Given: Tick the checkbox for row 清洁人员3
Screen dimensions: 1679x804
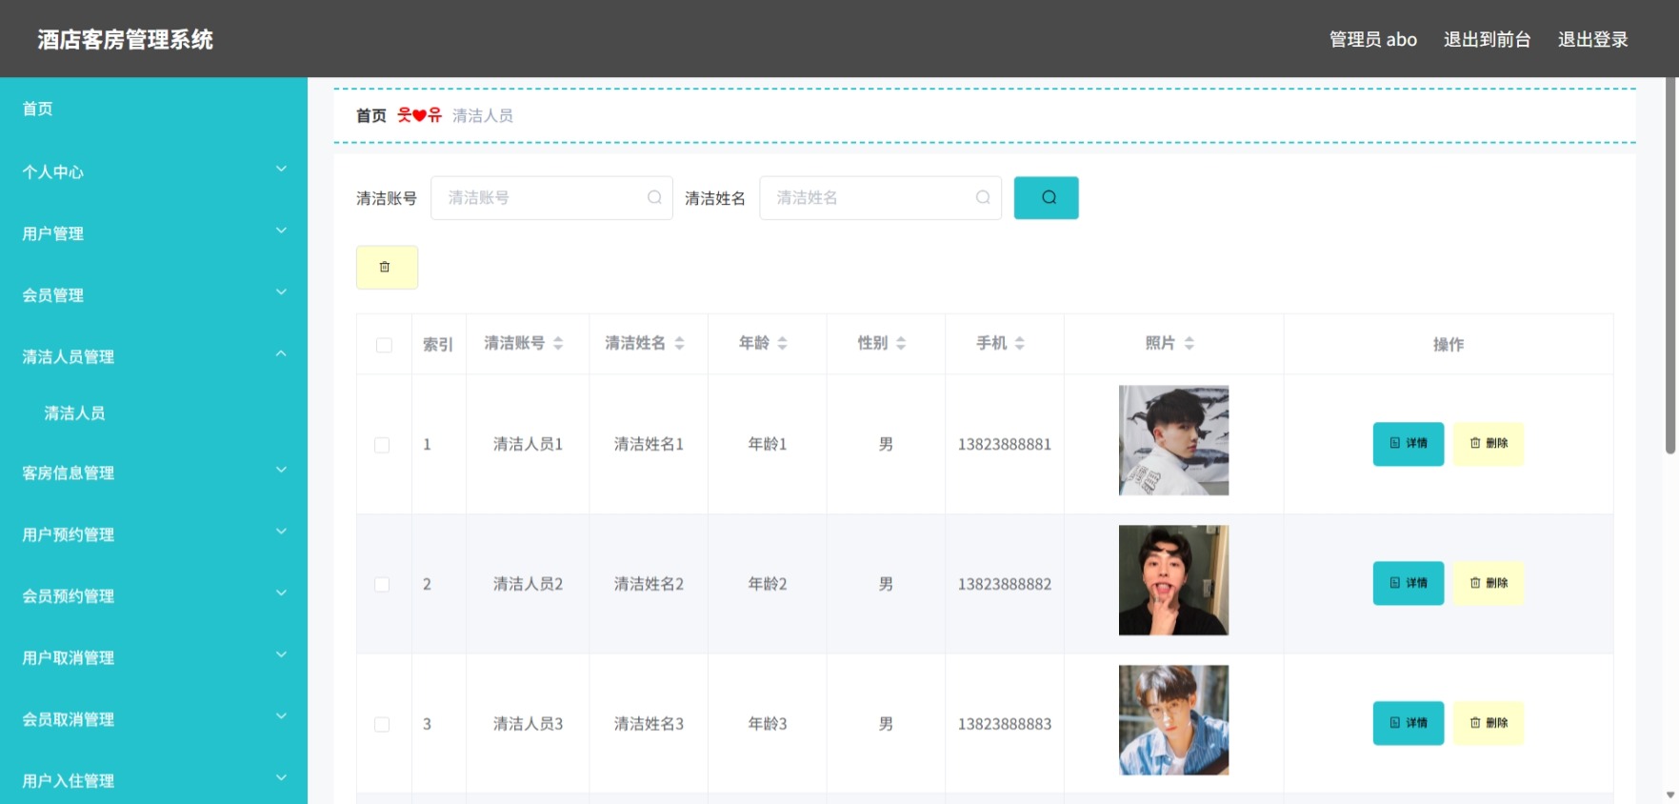Looking at the screenshot, I should (x=382, y=724).
